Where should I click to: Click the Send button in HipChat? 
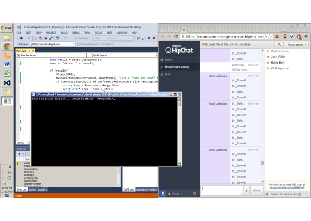(x=256, y=191)
